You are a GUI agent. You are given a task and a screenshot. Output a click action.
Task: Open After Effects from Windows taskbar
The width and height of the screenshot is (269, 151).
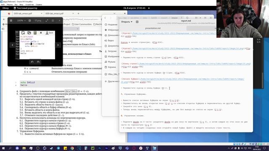[106, 148]
